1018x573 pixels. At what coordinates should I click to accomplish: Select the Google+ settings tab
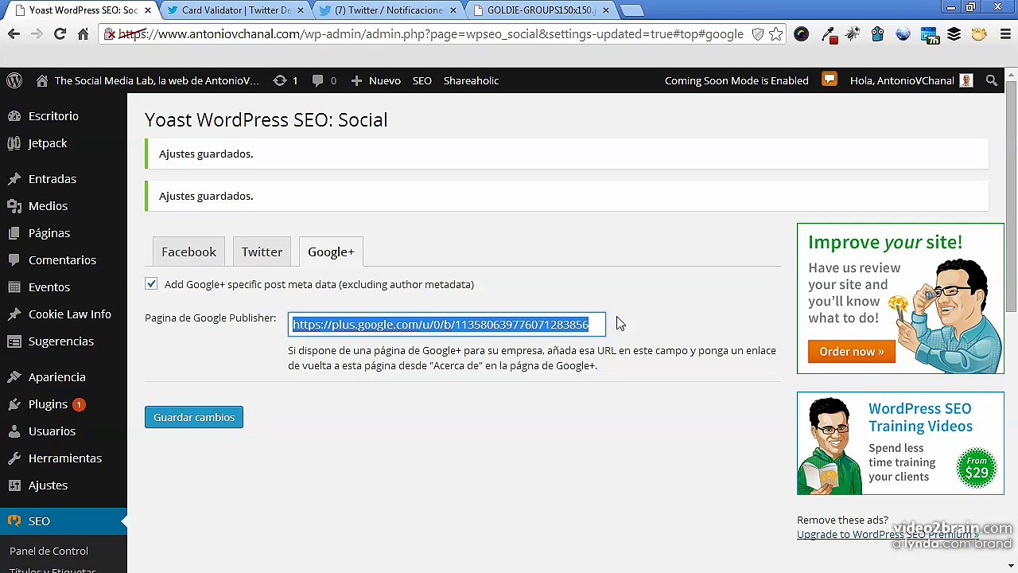tap(331, 251)
